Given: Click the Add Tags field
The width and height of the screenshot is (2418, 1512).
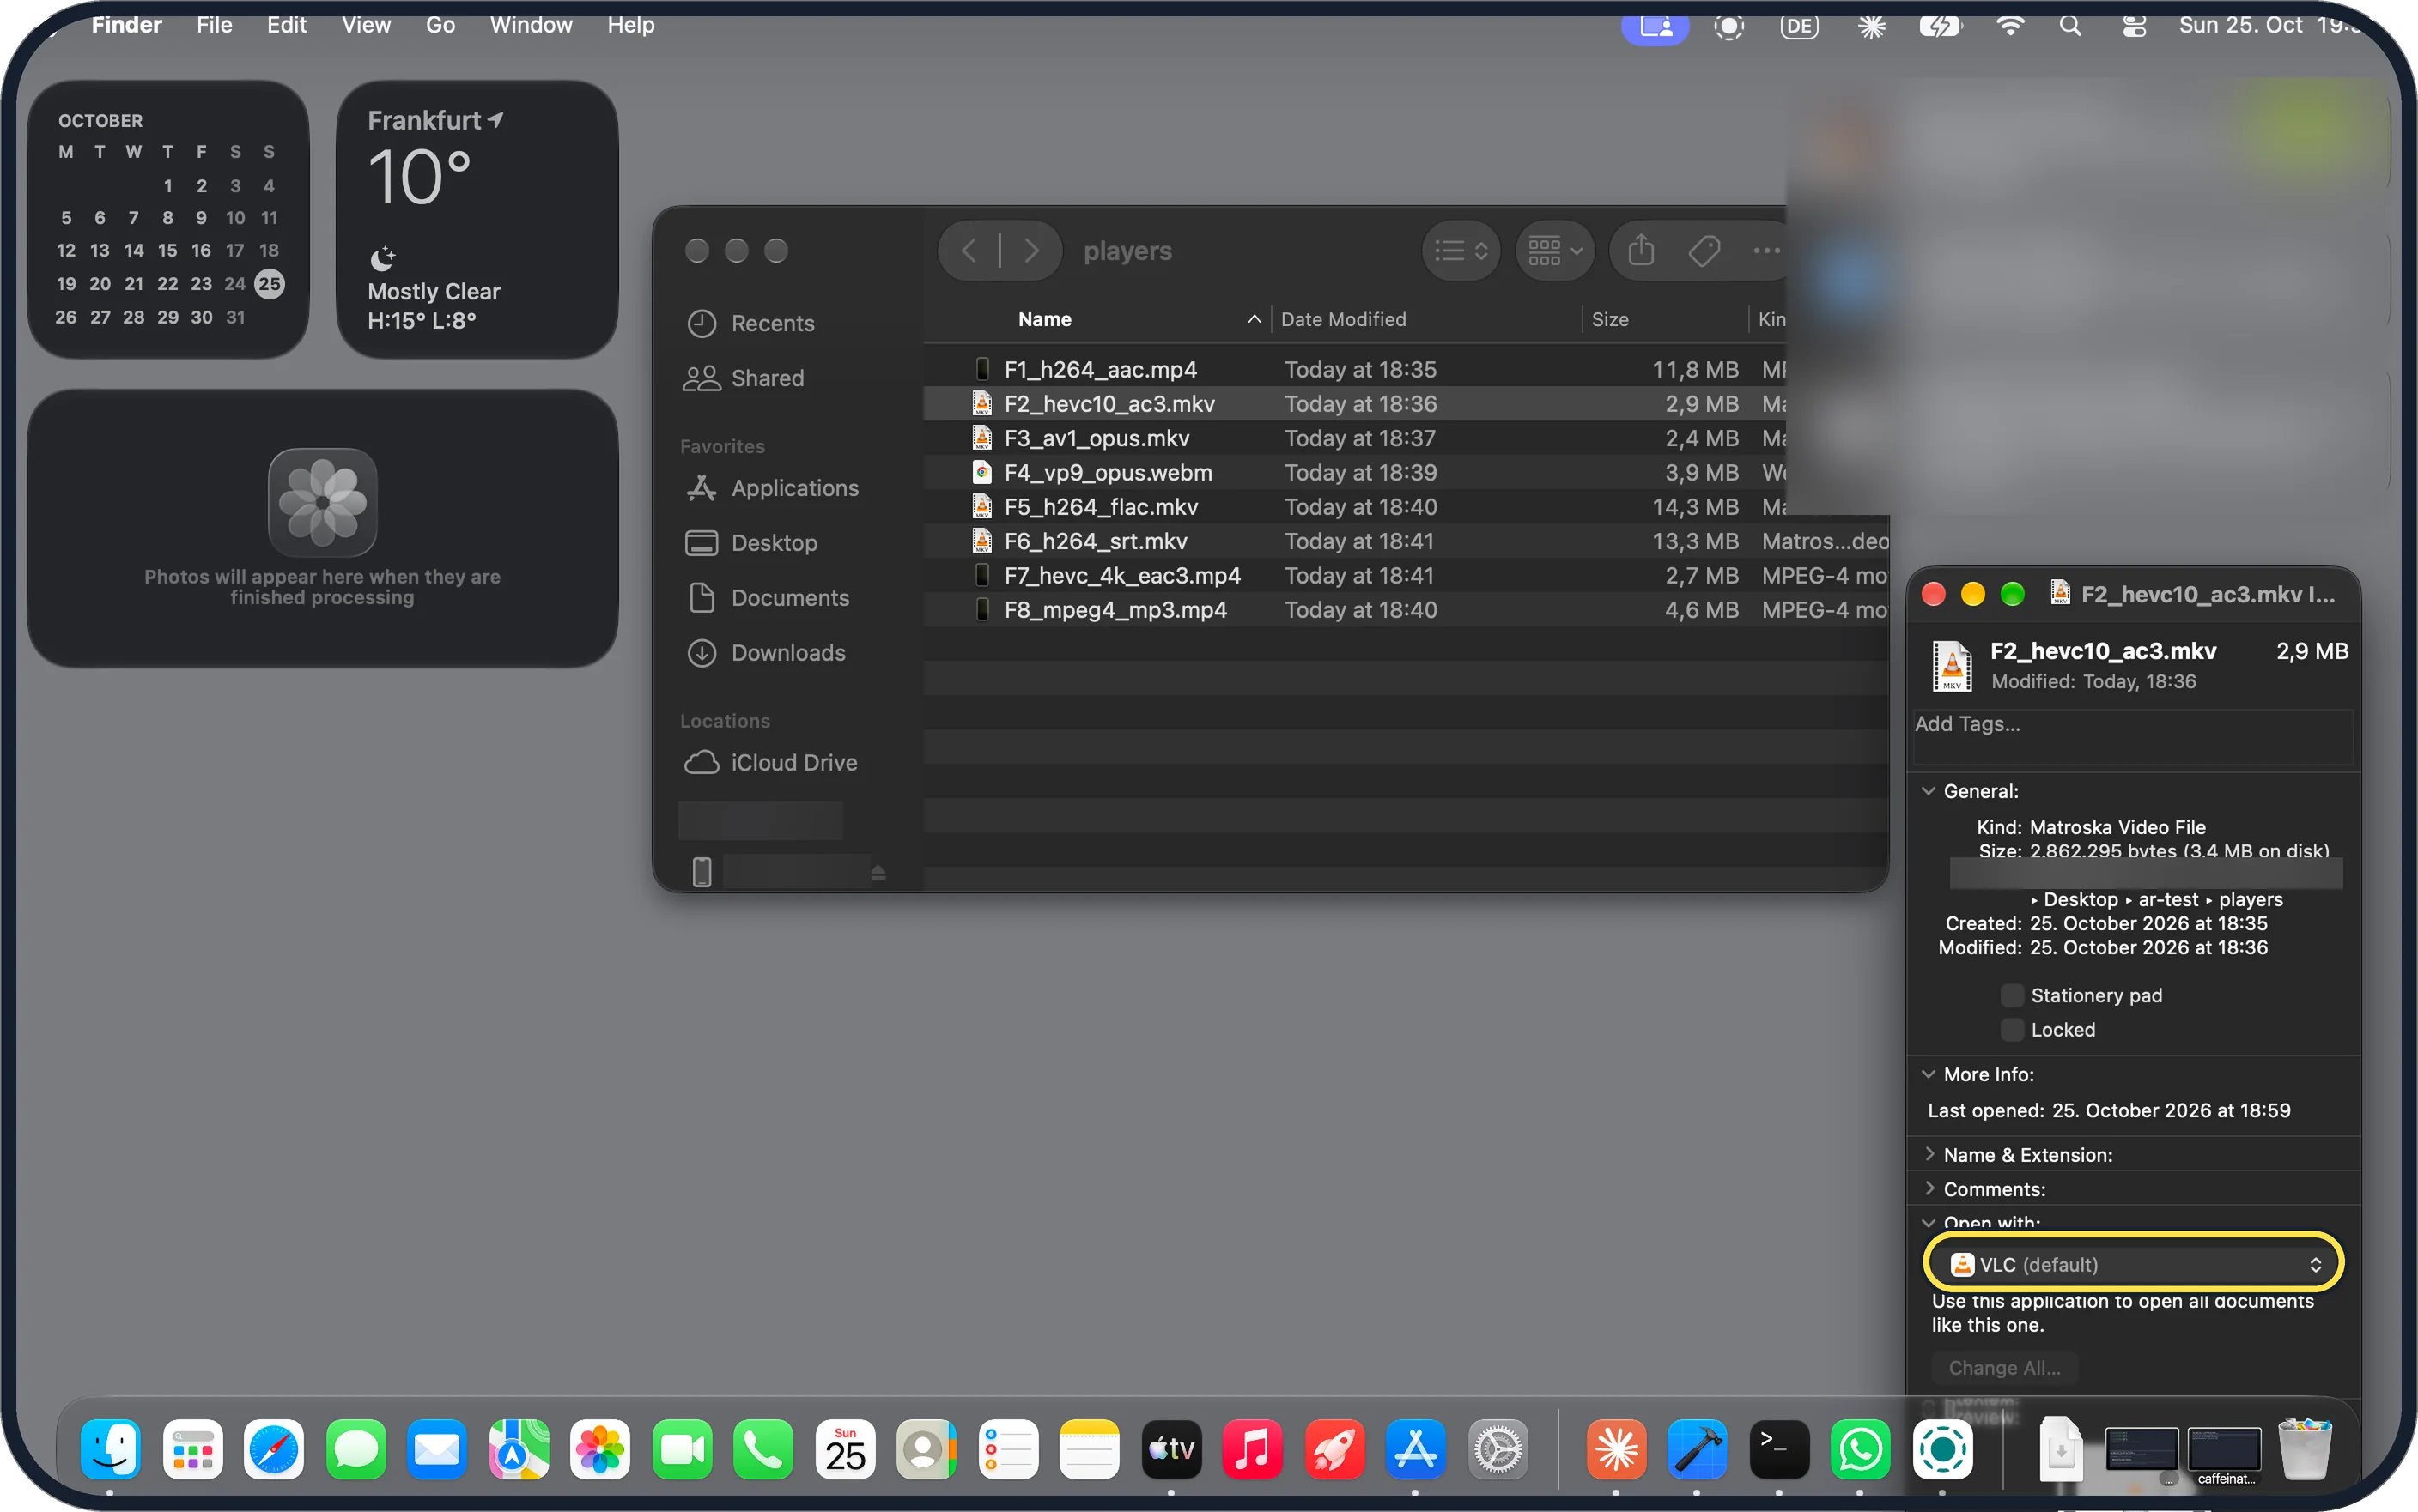Looking at the screenshot, I should [2133, 736].
